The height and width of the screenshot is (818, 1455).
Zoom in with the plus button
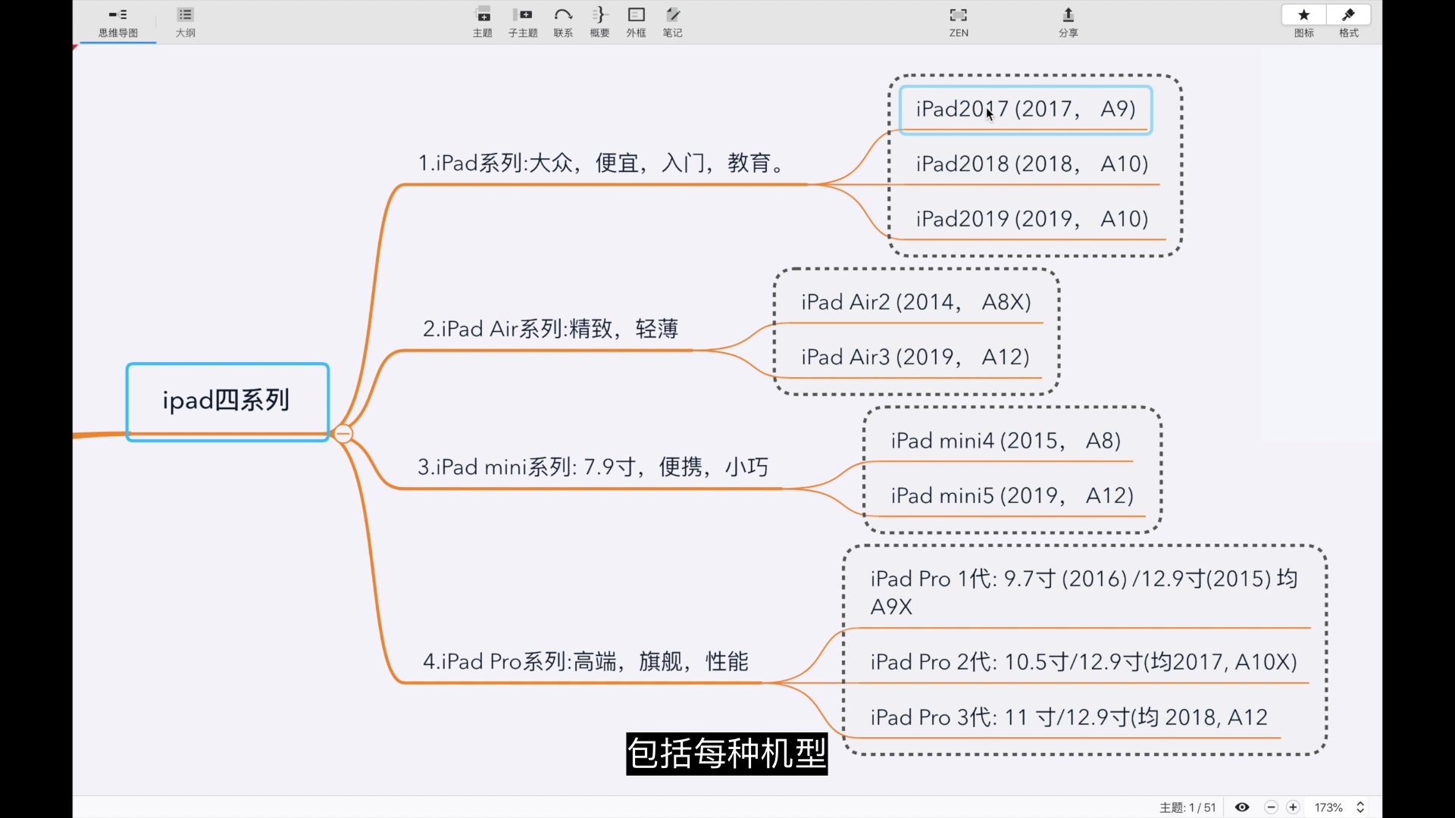[1293, 807]
